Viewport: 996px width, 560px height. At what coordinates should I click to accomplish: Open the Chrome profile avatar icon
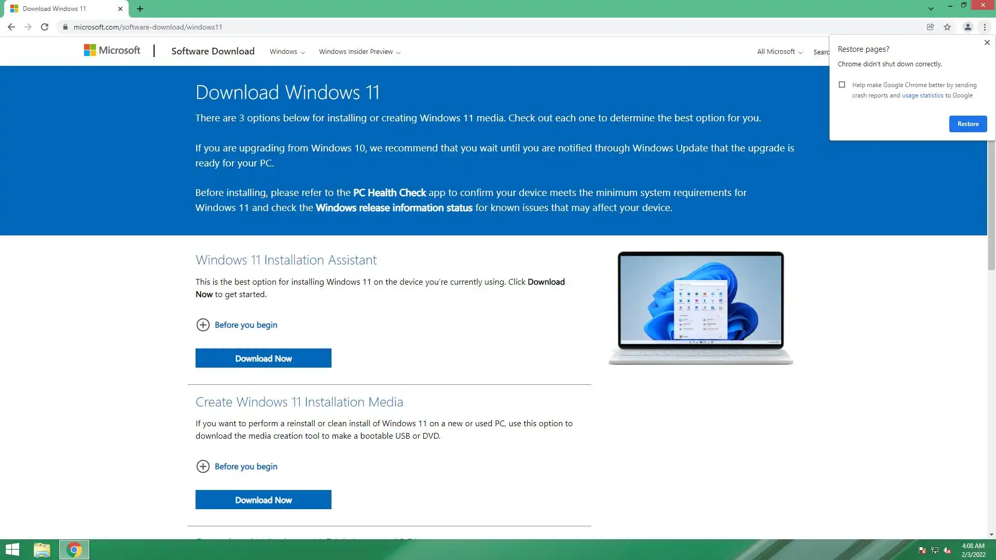pyautogui.click(x=967, y=27)
